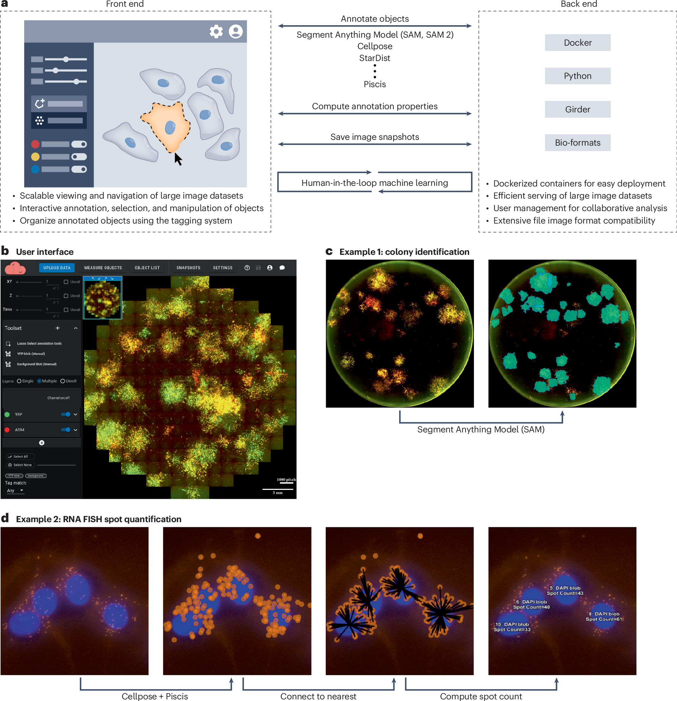Check the XY Unroll checkbox
This screenshot has height=701, width=677.
click(x=66, y=282)
